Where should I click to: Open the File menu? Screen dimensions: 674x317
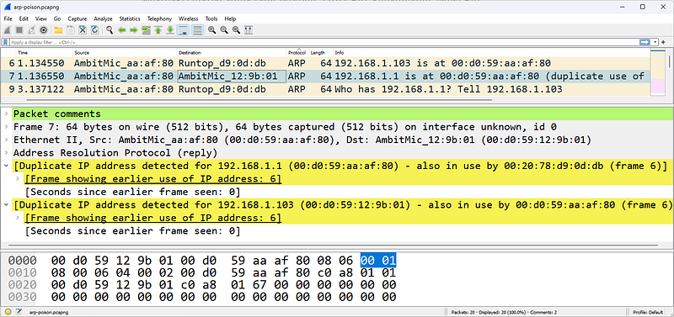[8, 18]
